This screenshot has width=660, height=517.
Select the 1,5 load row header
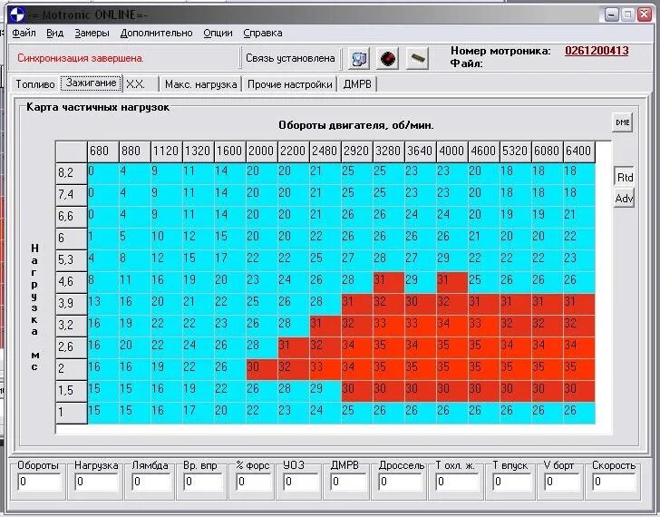72,390
